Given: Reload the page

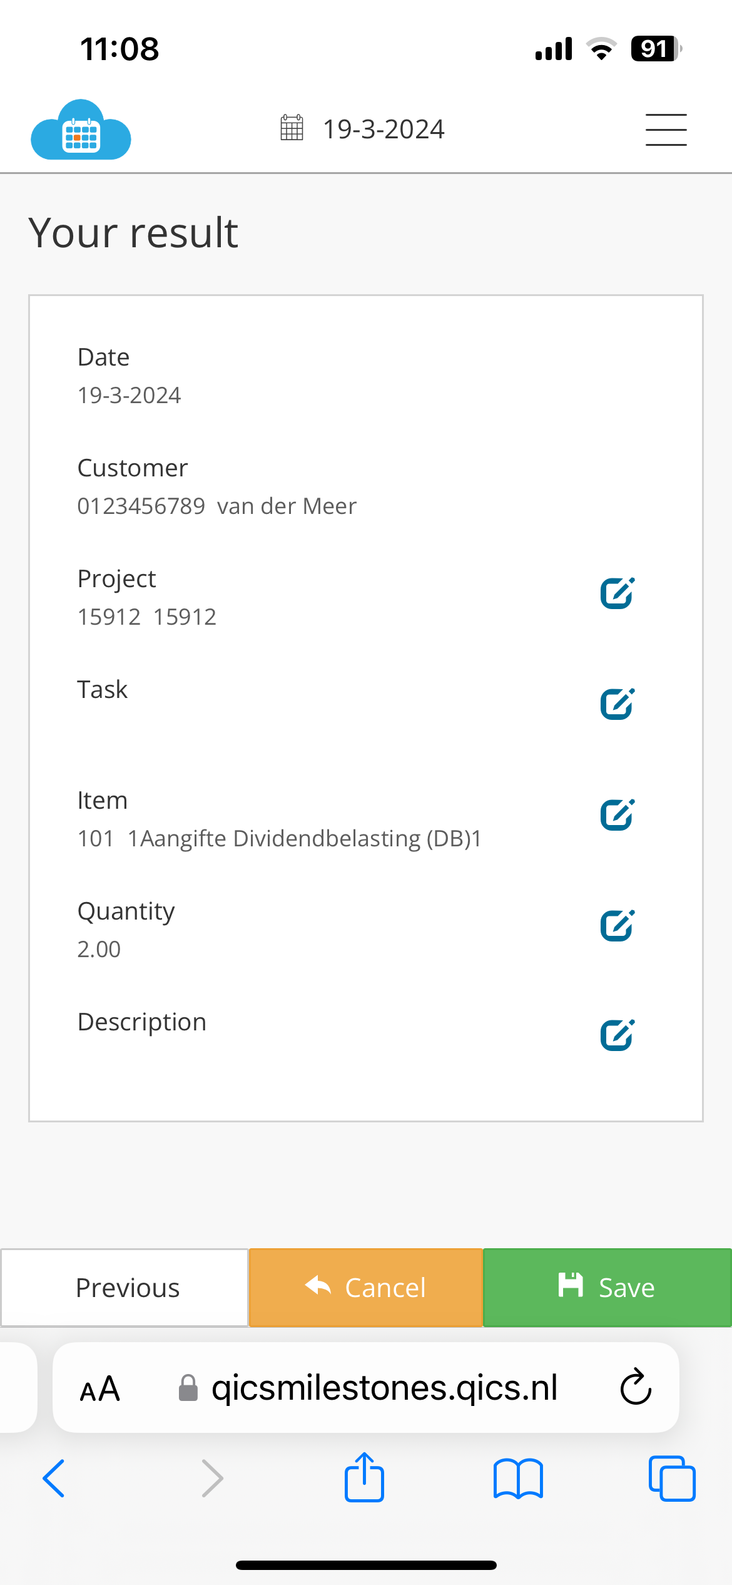Looking at the screenshot, I should 636,1387.
